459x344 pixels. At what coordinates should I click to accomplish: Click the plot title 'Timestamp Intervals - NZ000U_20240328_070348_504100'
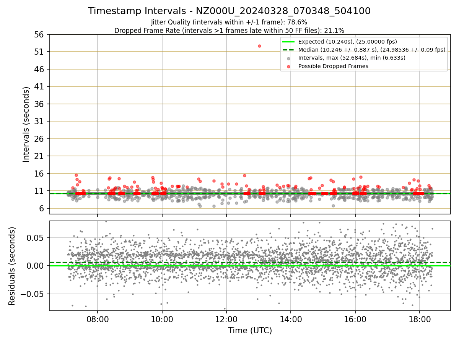click(x=229, y=11)
